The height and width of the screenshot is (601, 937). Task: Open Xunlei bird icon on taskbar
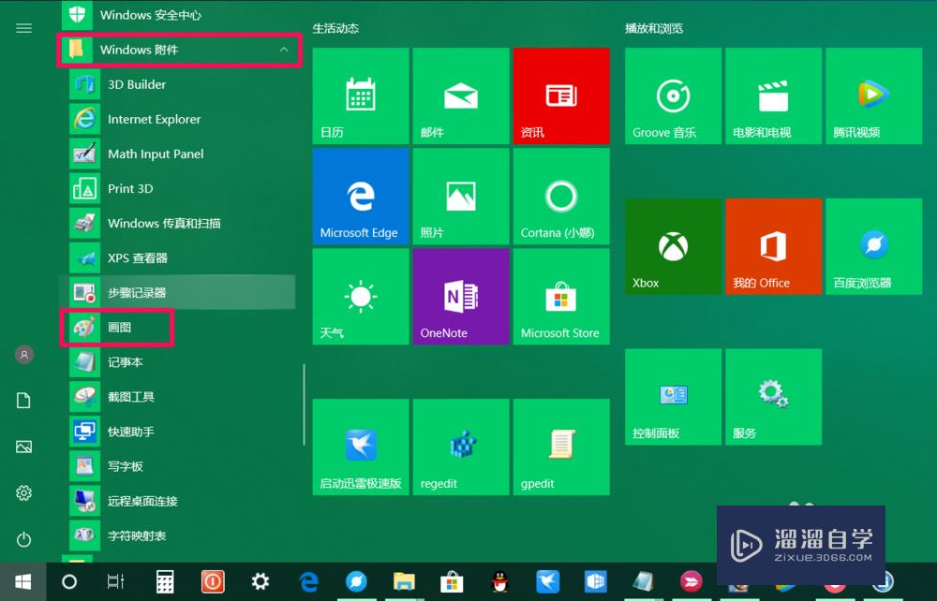547,581
